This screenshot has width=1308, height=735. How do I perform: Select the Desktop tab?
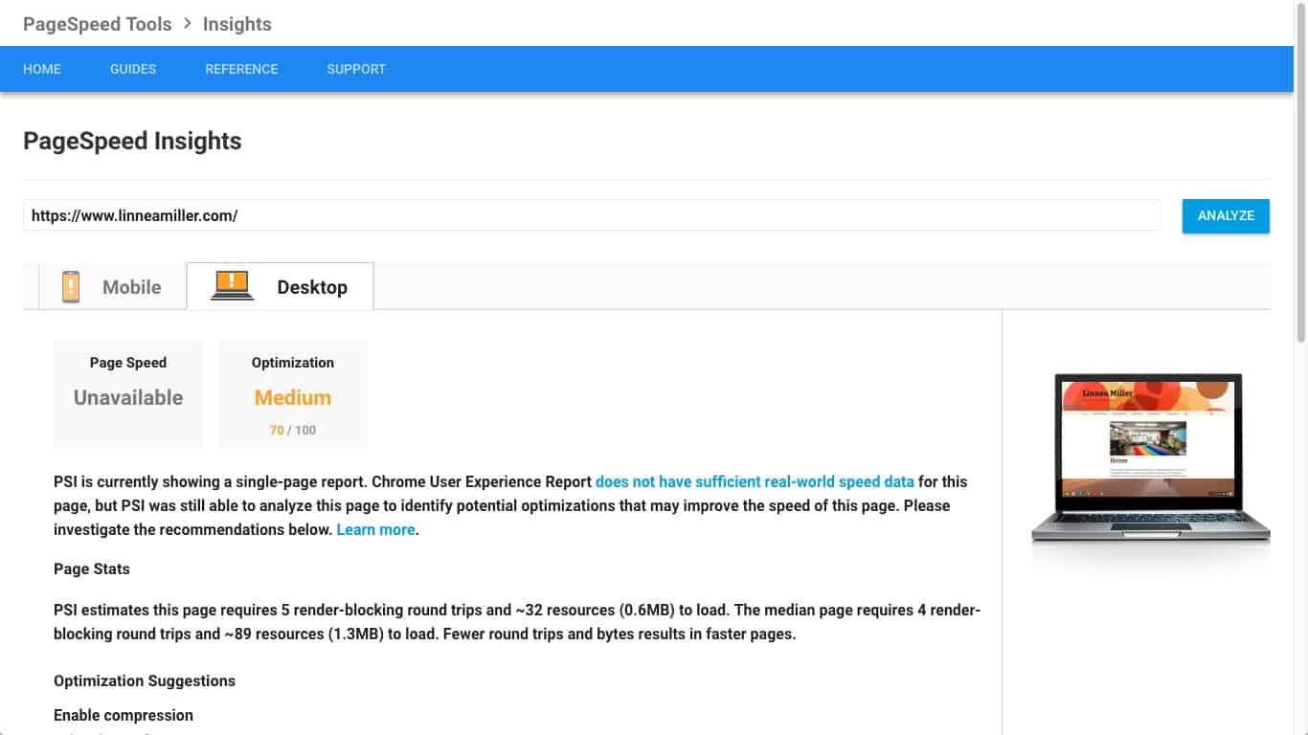[280, 286]
